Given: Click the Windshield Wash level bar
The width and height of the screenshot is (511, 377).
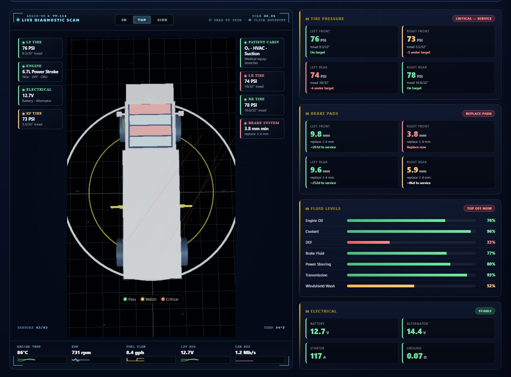Looking at the screenshot, I should pyautogui.click(x=411, y=286).
